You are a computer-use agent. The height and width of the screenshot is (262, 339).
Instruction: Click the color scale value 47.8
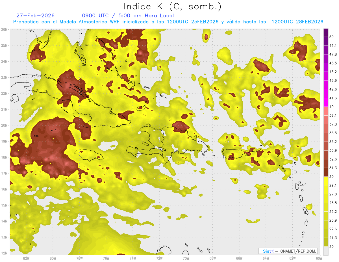click(333, 54)
